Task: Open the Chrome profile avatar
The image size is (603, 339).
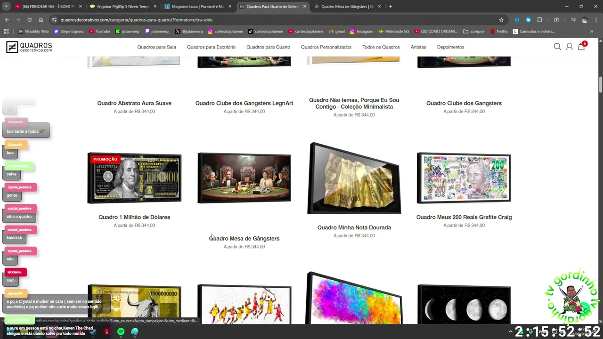Action: tap(585, 20)
